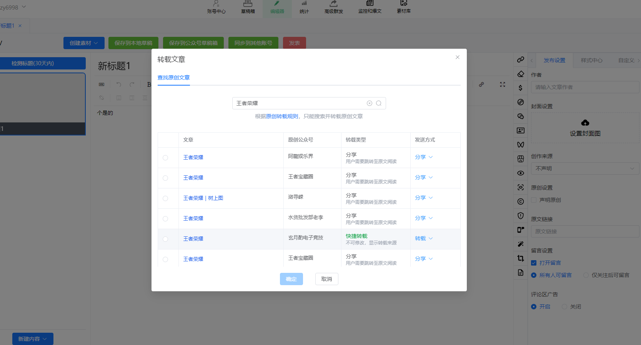This screenshot has height=345, width=641.
Task: Click the magic wand sidebar icon
Action: pos(521,244)
